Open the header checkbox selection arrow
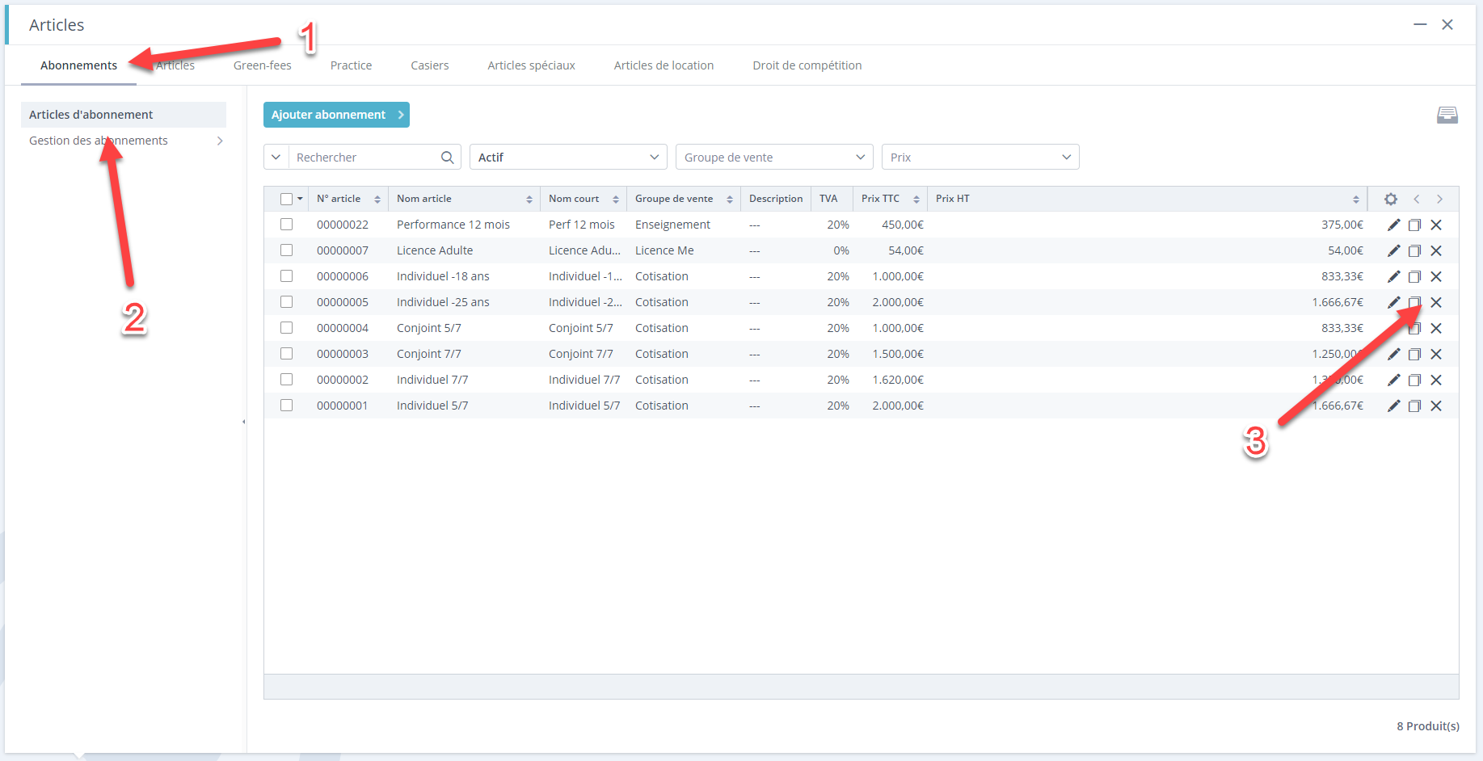The image size is (1483, 761). click(x=300, y=199)
